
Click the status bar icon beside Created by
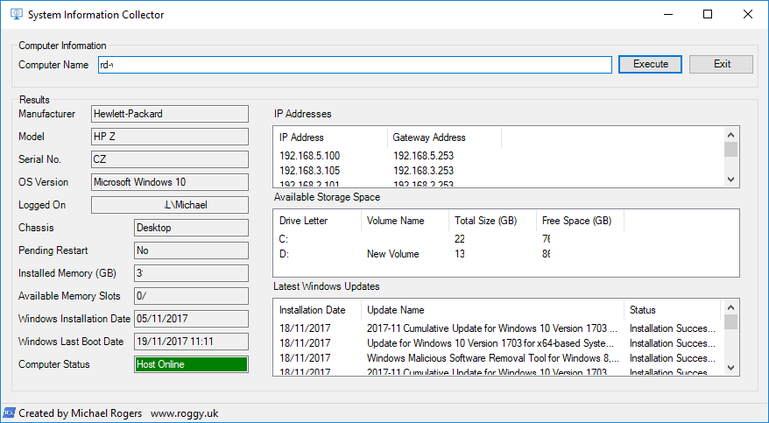click(10, 412)
